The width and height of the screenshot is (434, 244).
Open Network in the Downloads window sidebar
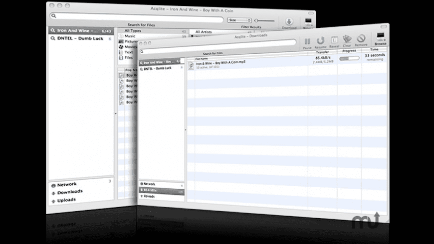click(x=161, y=184)
